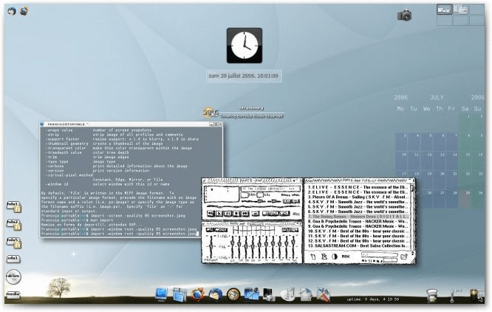
Task: Launch Thunderbird mail from the dock
Action: coord(215,294)
